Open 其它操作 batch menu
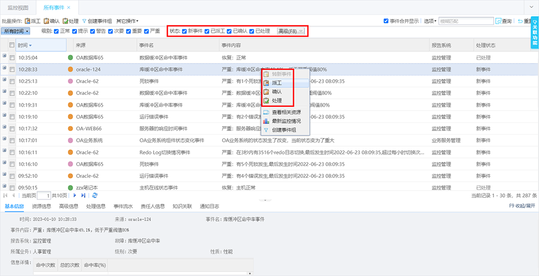Viewport: 539px width, 276px height. point(127,21)
